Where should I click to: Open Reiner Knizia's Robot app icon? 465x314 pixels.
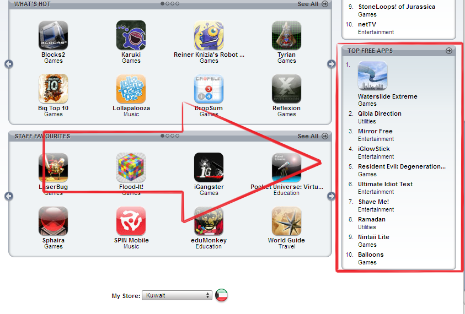[209, 35]
